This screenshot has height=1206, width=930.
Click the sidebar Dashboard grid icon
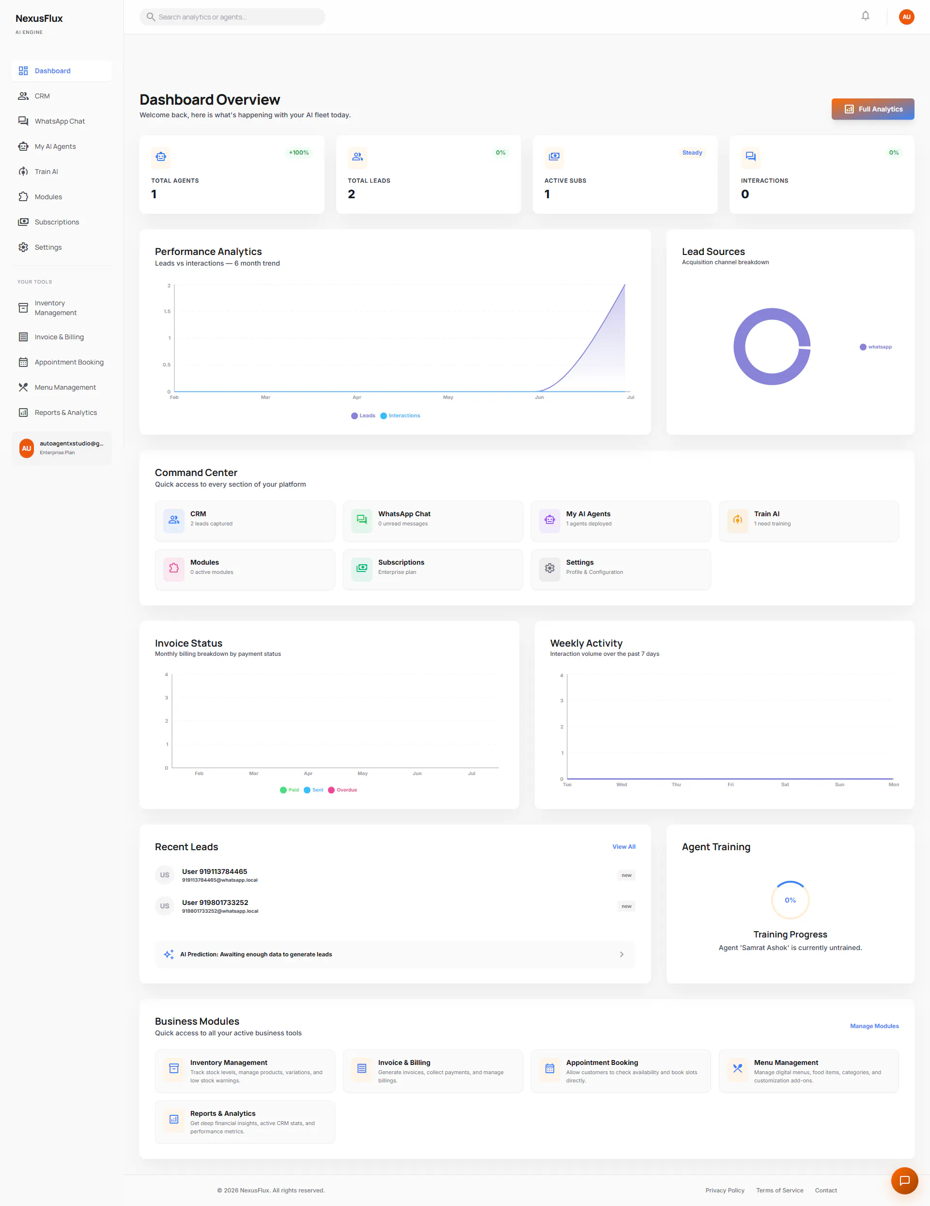(23, 71)
